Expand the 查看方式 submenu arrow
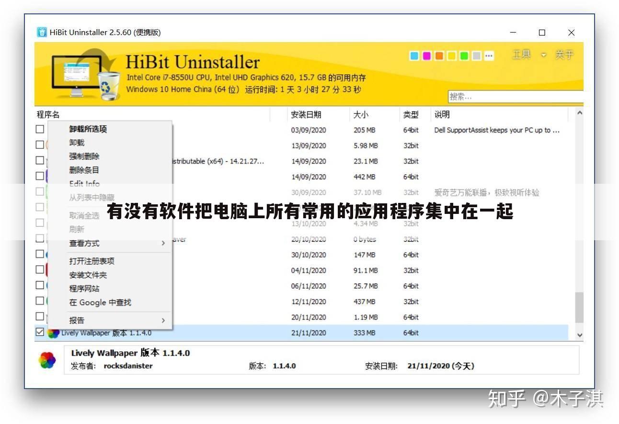The image size is (619, 424). click(163, 243)
